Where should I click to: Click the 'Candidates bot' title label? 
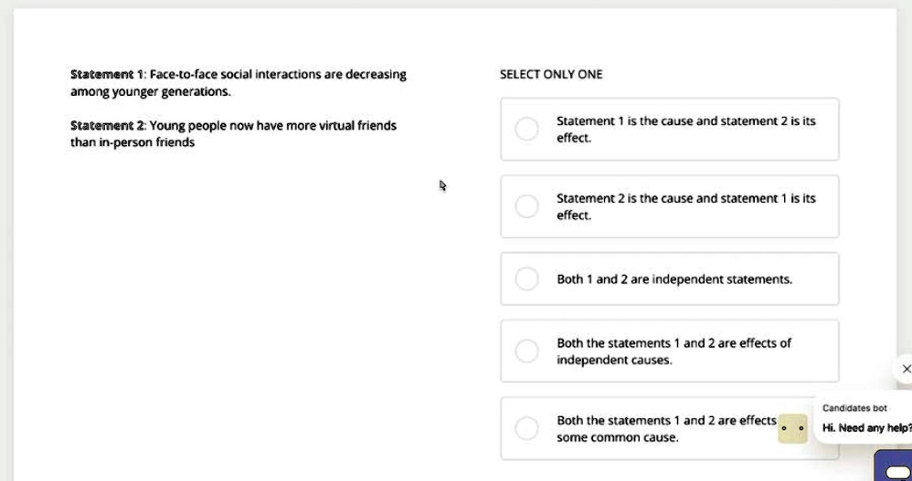click(854, 408)
